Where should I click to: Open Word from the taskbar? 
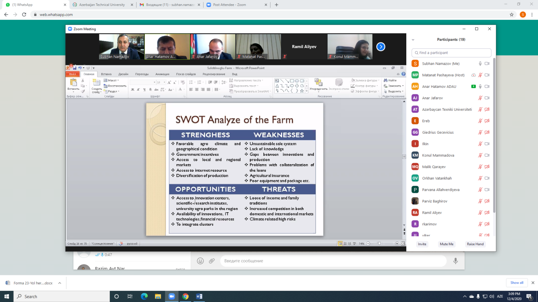(199, 296)
